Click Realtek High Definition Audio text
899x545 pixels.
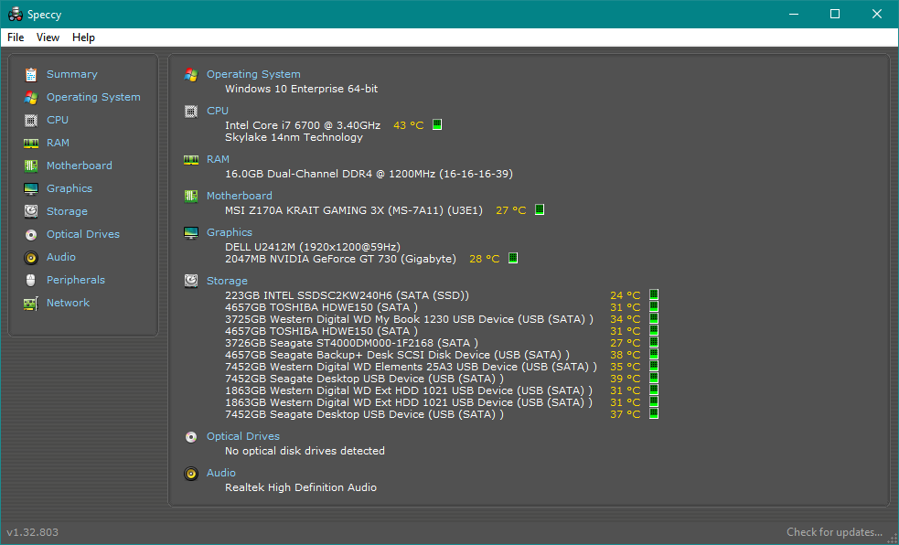(301, 487)
